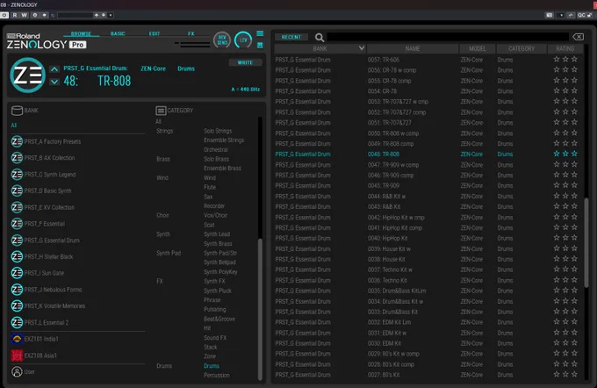This screenshot has width=597, height=388.
Task: Select PRST_J Nebulous Forms bank icon
Action: (17, 290)
